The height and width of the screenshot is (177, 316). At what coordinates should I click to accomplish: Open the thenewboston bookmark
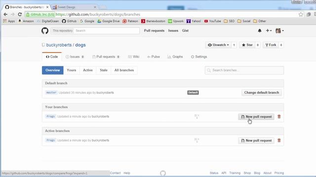pyautogui.click(x=153, y=21)
